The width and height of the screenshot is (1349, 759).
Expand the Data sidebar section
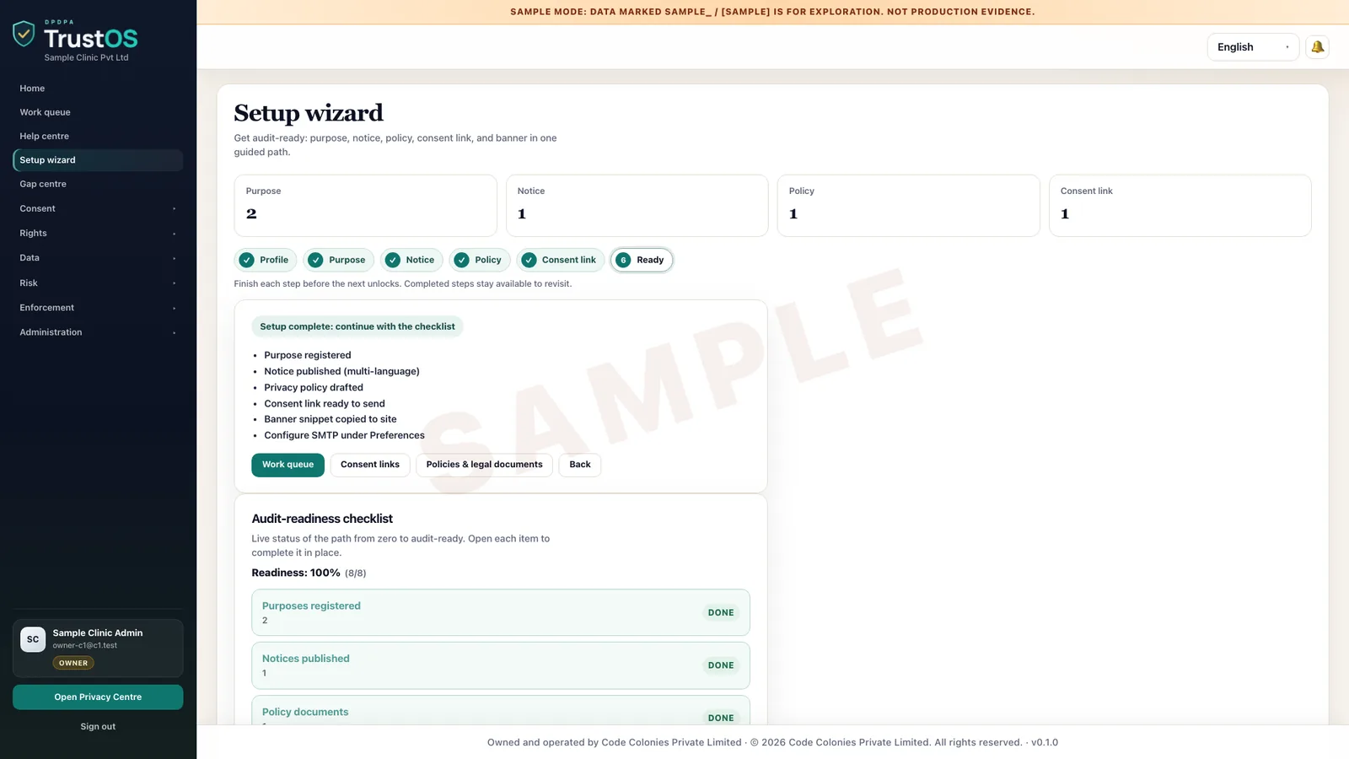[98, 258]
